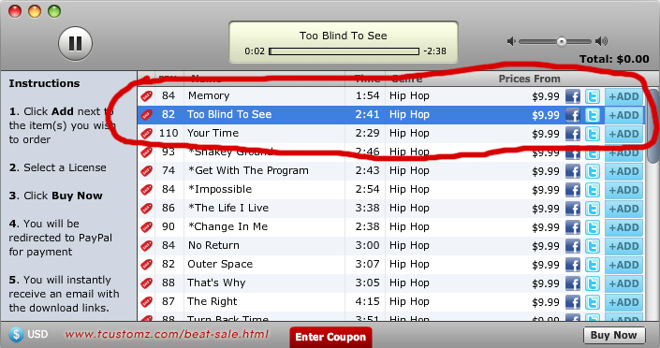Select the *Change In Me track
The width and height of the screenshot is (660, 348).
tap(227, 226)
